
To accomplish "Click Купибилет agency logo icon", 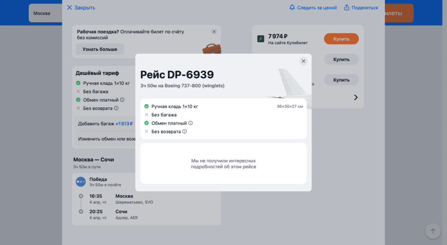I will [x=261, y=39].
